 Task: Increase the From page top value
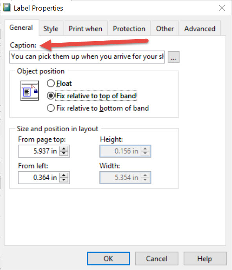[x=64, y=149]
